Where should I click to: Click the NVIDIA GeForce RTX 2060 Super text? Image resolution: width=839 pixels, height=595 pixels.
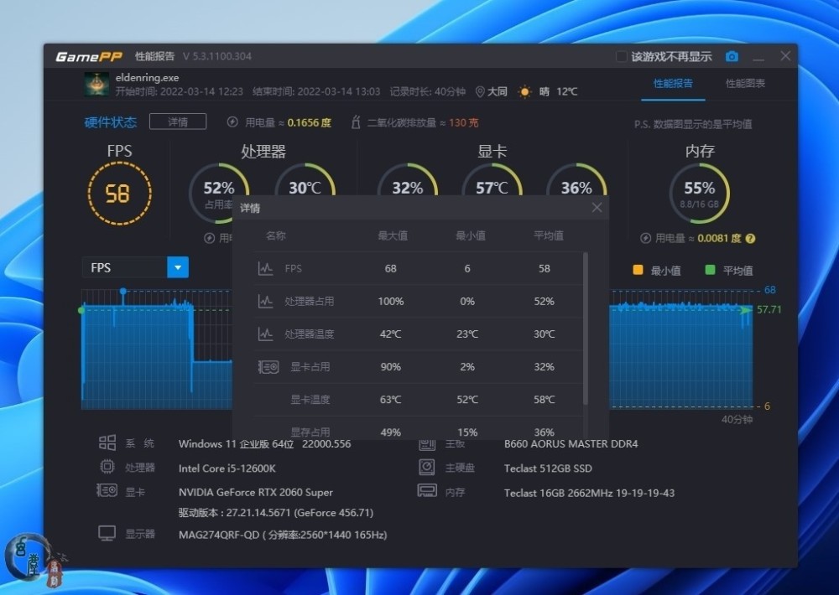256,493
